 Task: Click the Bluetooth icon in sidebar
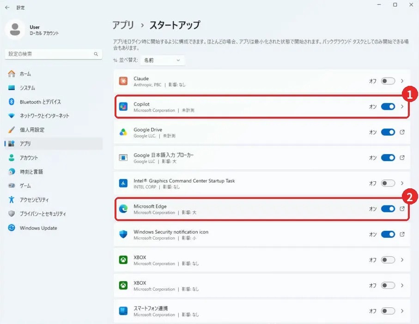coord(12,102)
